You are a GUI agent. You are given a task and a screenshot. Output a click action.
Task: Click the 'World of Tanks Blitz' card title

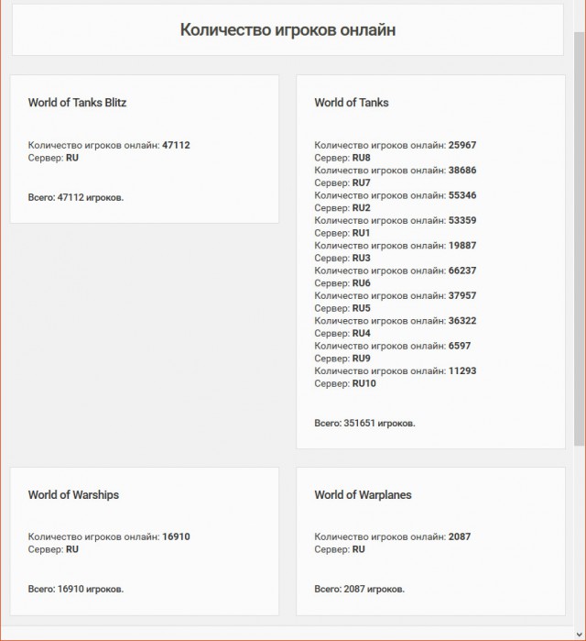point(77,103)
